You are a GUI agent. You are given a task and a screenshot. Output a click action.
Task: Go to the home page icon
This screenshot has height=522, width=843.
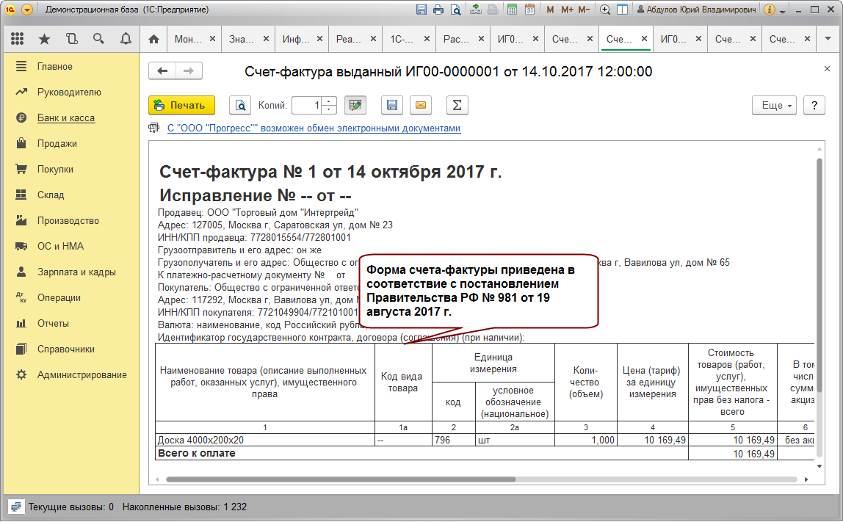(x=153, y=39)
